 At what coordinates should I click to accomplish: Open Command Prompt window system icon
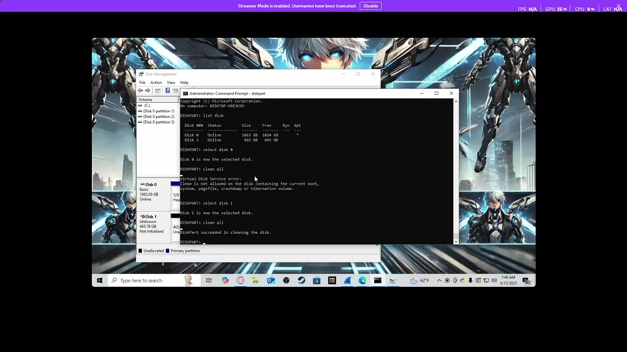click(186, 93)
